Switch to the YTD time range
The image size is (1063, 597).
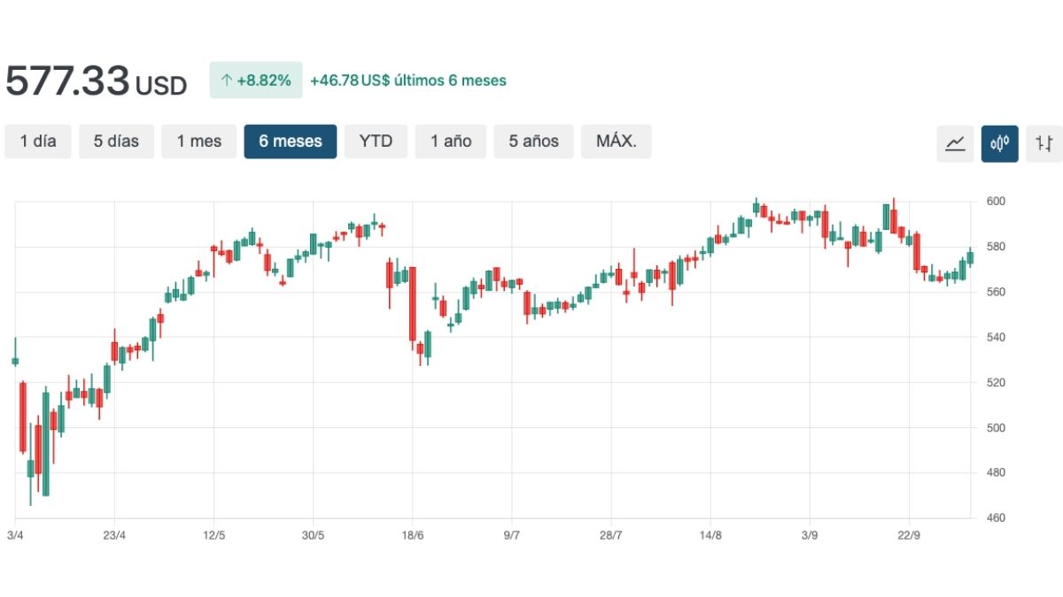(376, 142)
